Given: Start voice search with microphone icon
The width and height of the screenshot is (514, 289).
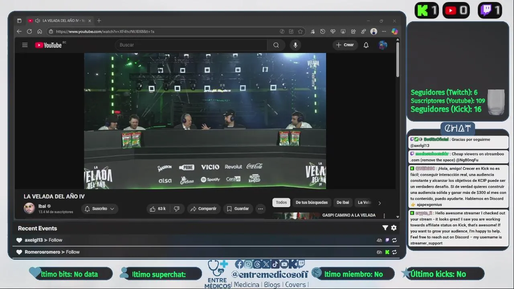Looking at the screenshot, I should [x=295, y=45].
